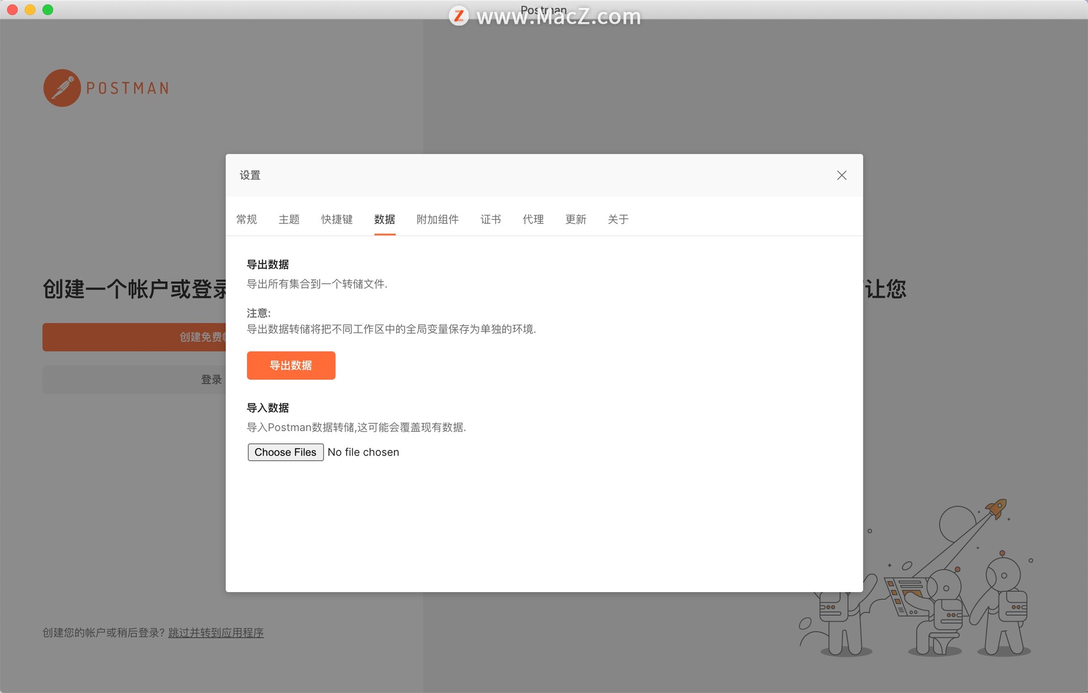This screenshot has height=693, width=1088.
Task: Select the 数据 tab
Action: pyautogui.click(x=385, y=219)
